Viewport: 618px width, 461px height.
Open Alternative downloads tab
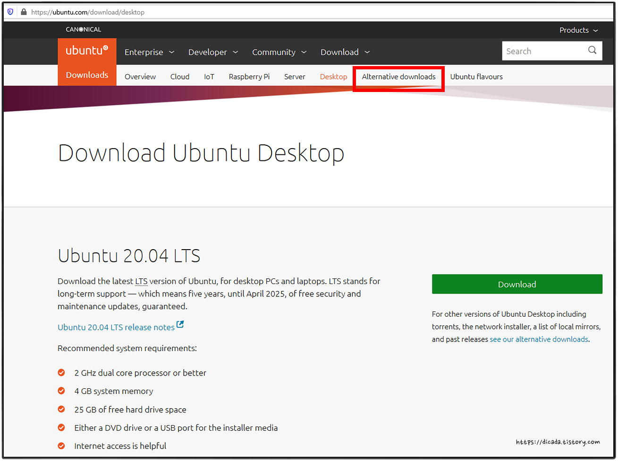(x=398, y=76)
